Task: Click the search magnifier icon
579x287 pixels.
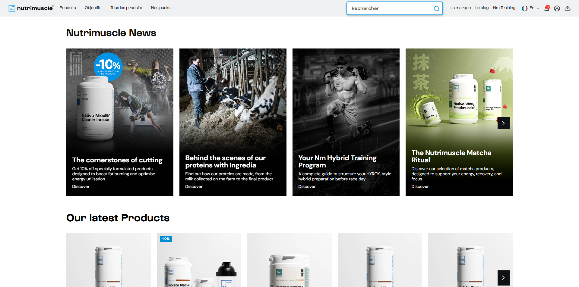Action: click(x=436, y=8)
